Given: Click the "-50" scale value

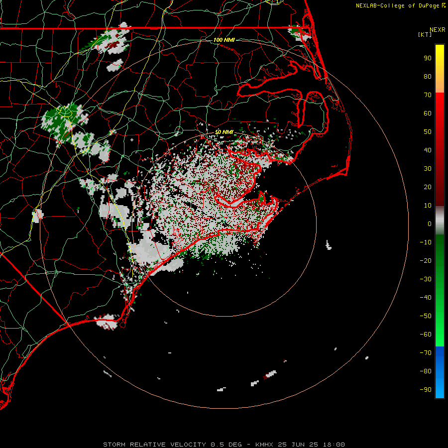Looking at the screenshot, I should tap(426, 316).
